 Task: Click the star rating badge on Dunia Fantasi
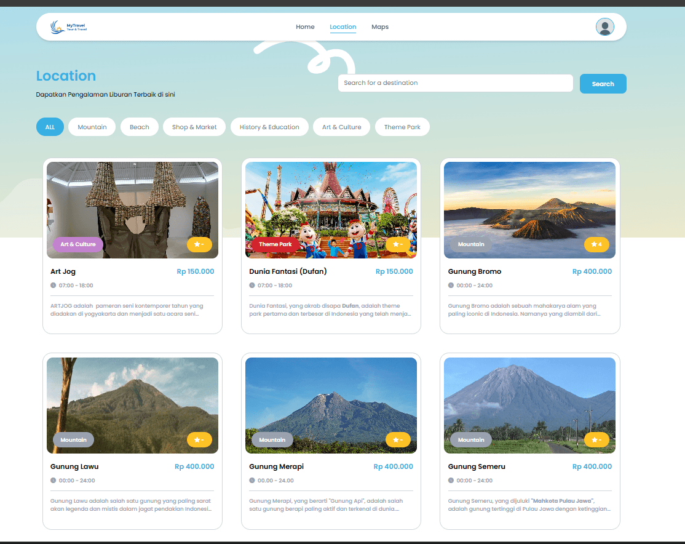tap(398, 244)
